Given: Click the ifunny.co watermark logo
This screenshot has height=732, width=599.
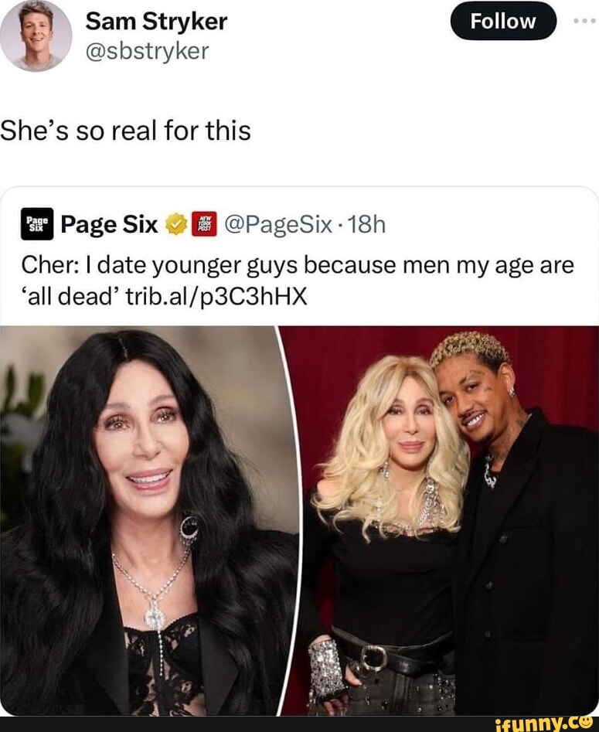Looking at the screenshot, I should (544, 724).
